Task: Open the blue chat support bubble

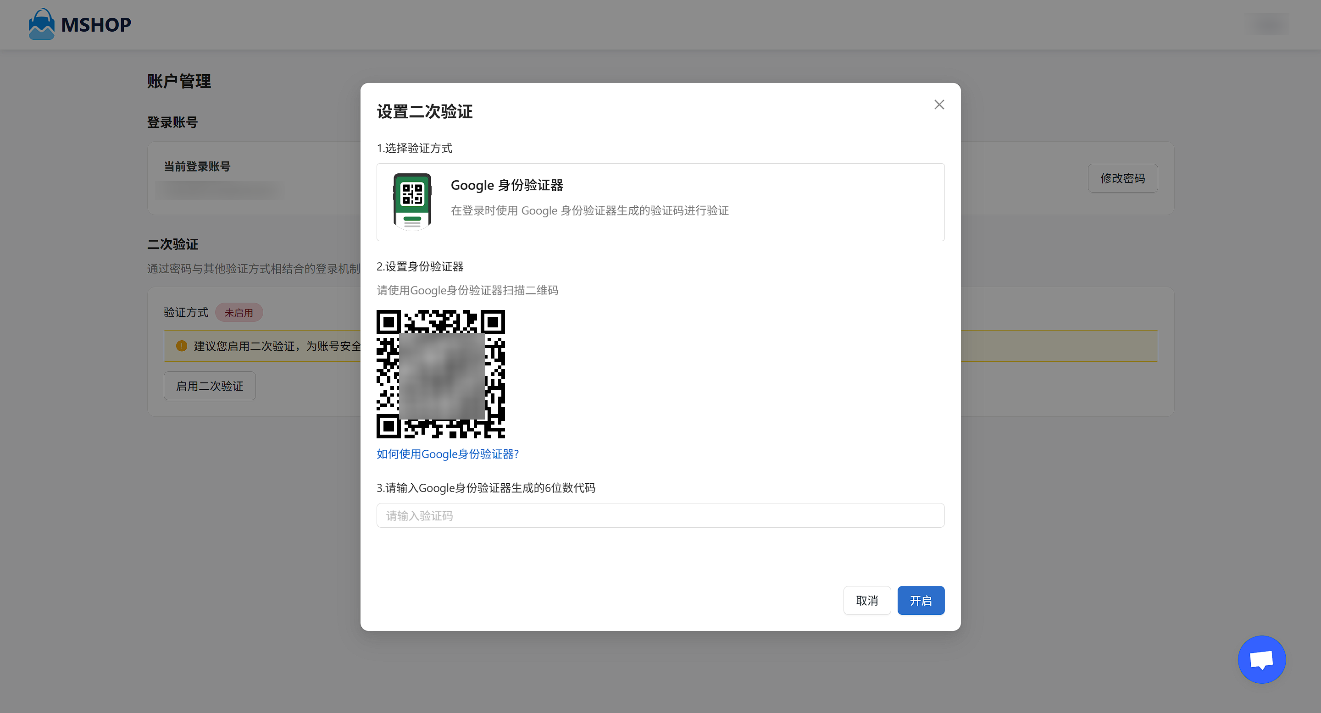Action: coord(1261,659)
